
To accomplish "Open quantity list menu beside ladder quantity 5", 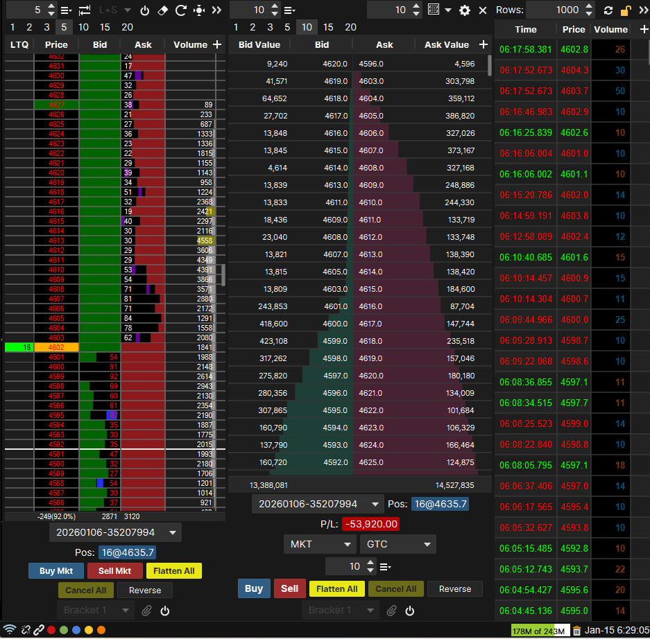I will point(66,10).
